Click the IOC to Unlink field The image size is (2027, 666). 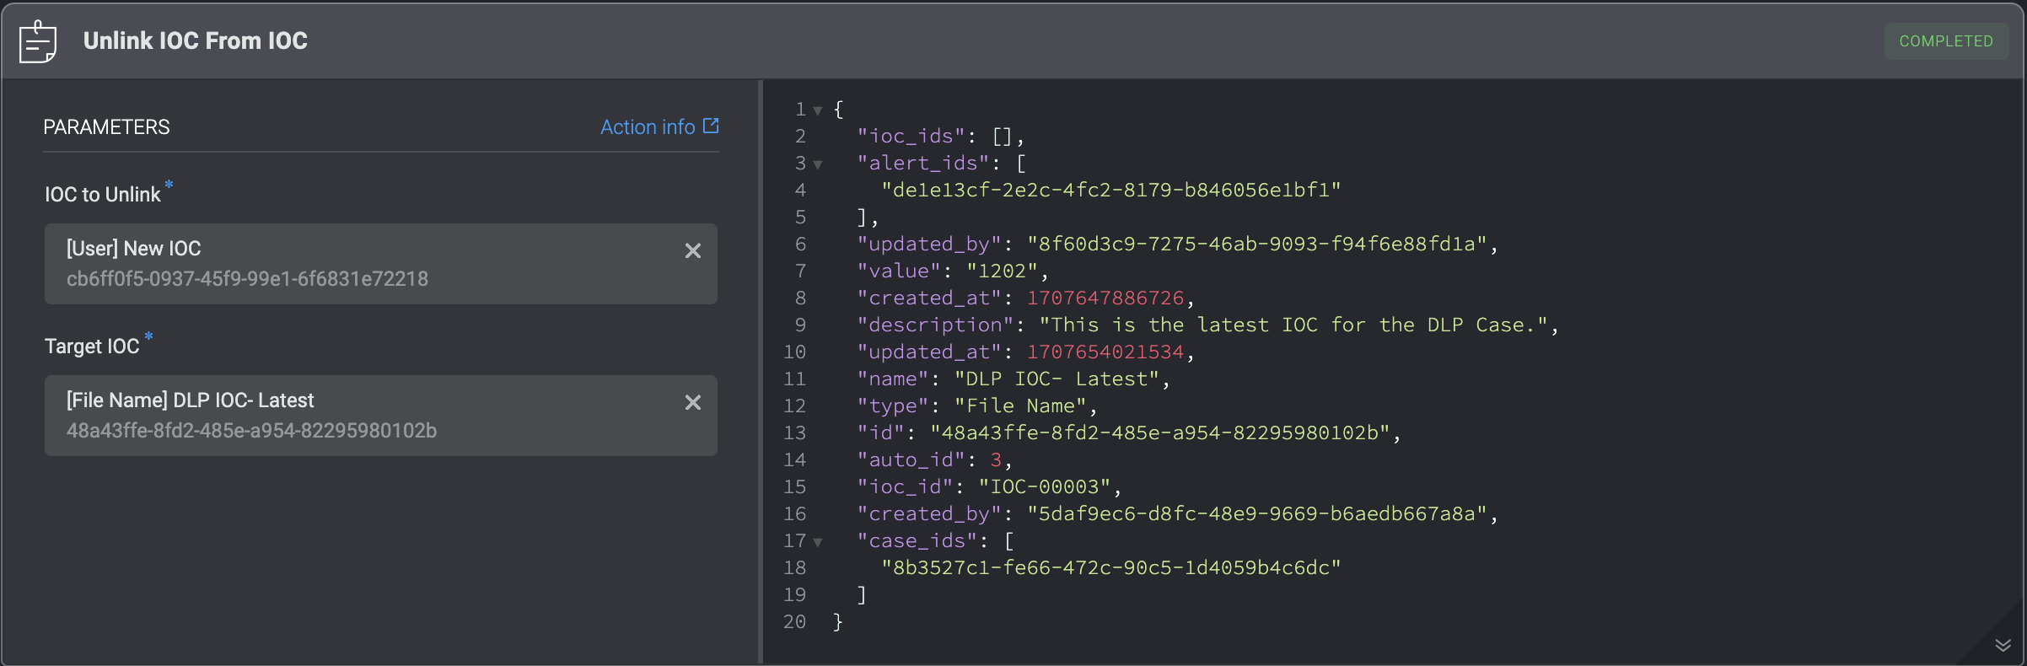[381, 264]
